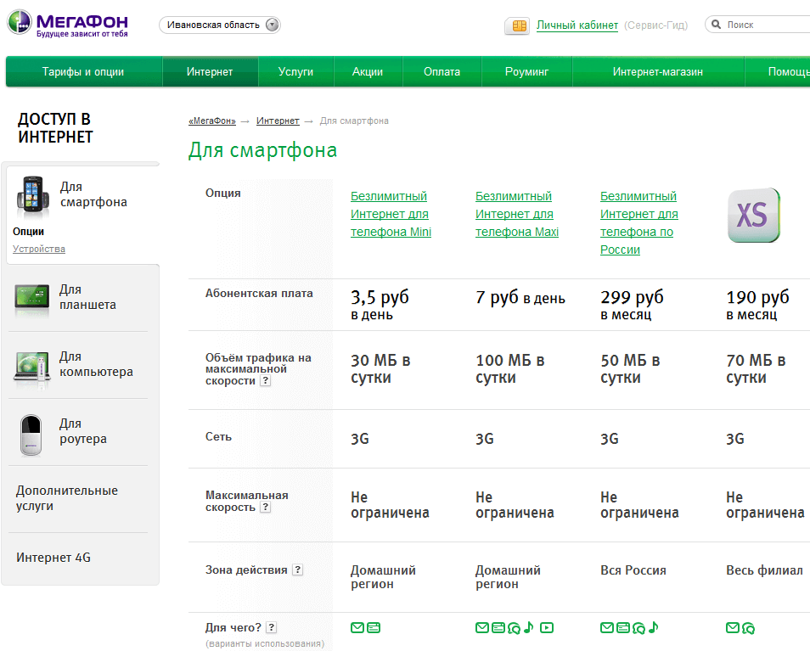Screen dimensions: 810x651
Task: Click the laptop with modem icon
Action: pyautogui.click(x=32, y=368)
